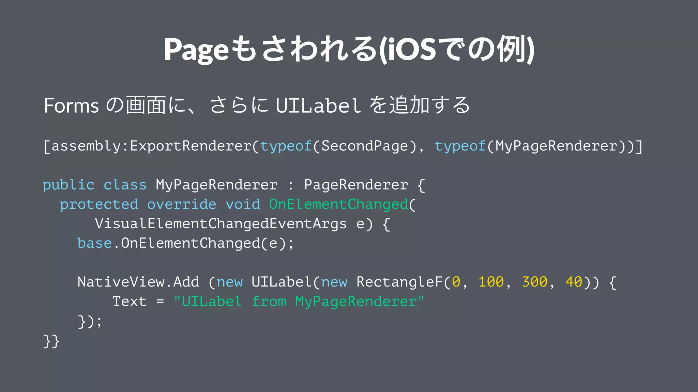Click 'Text =' property assignment
This screenshot has width=698, height=392.
138,301
